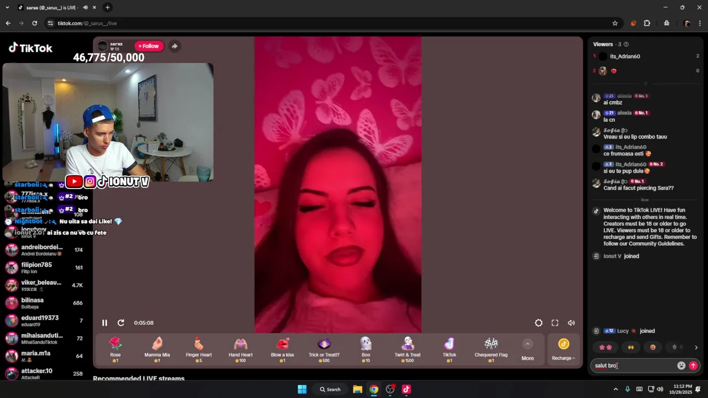The image size is (708, 398).
Task: Show more quick emojis with arrow
Action: [x=696, y=347]
